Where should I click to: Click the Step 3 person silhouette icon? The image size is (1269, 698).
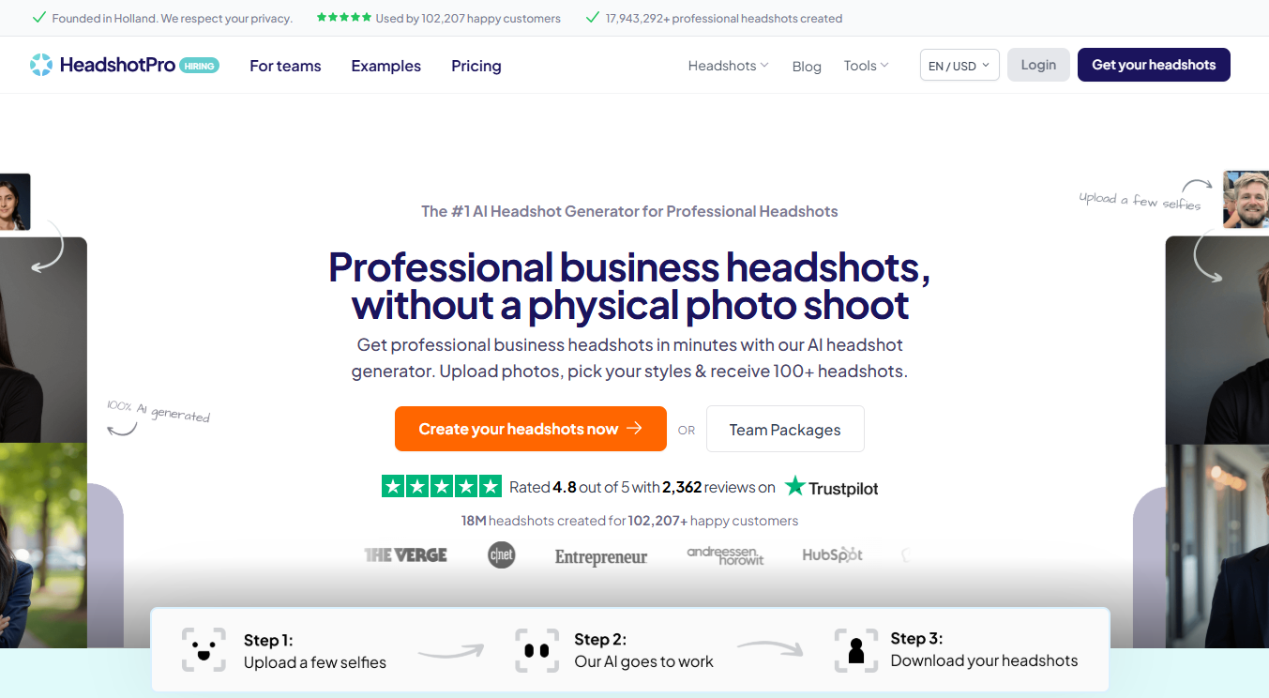855,650
